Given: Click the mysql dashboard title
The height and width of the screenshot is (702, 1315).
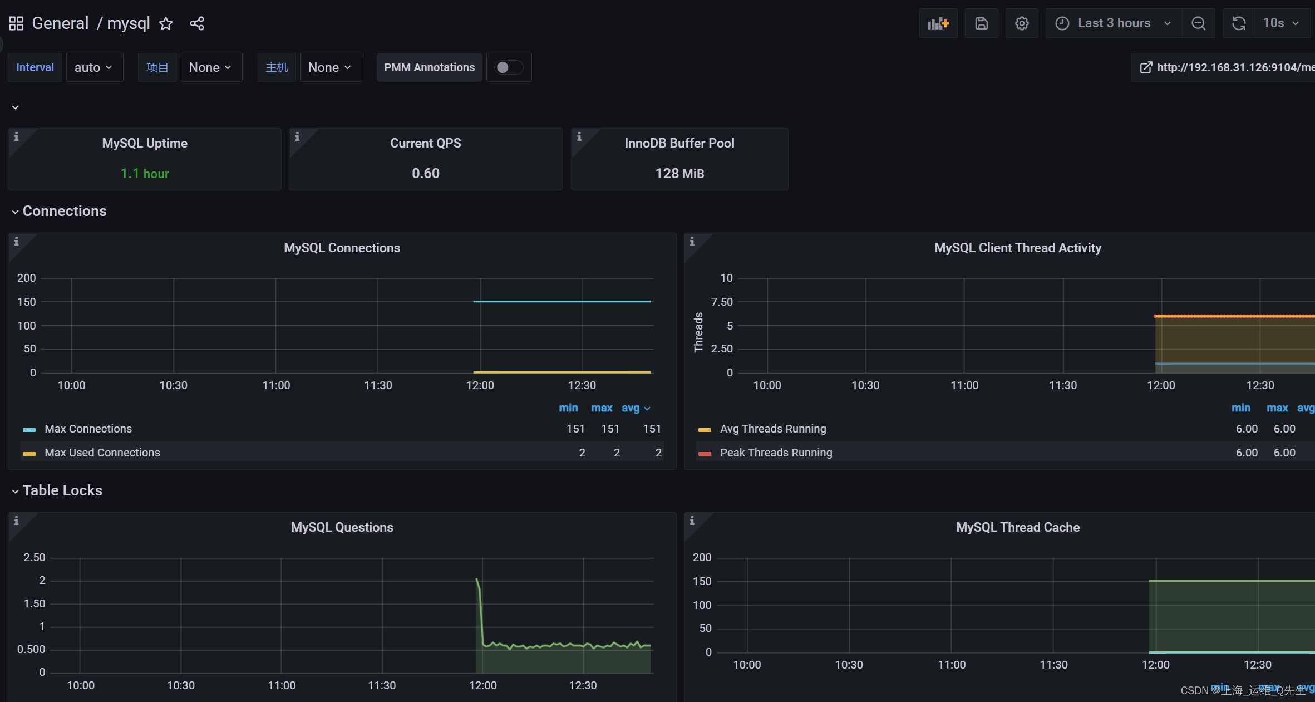Looking at the screenshot, I should (x=129, y=23).
